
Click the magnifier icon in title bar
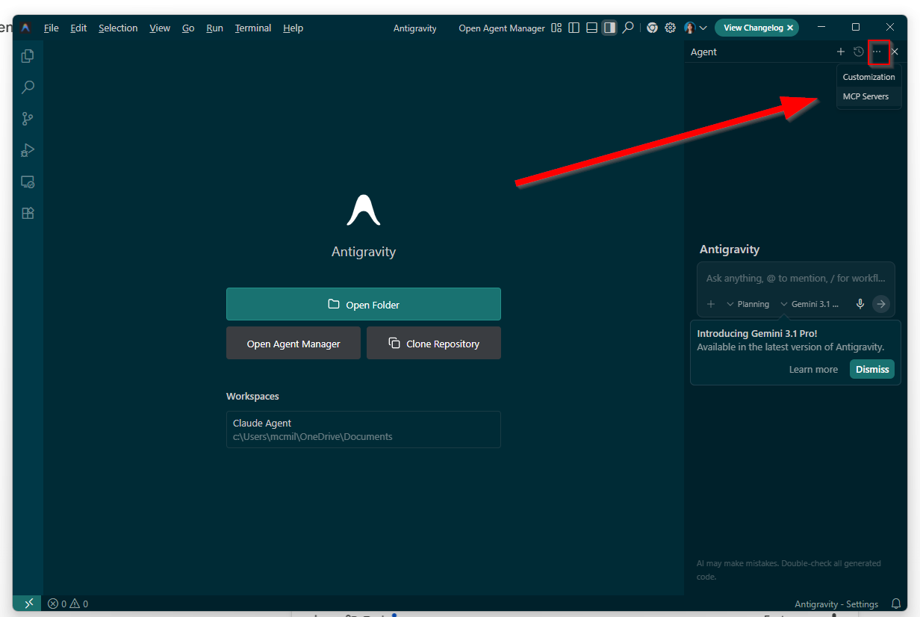[x=628, y=28]
